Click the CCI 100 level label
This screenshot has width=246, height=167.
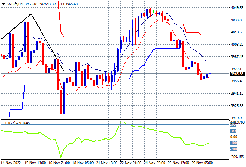click(x=233, y=131)
